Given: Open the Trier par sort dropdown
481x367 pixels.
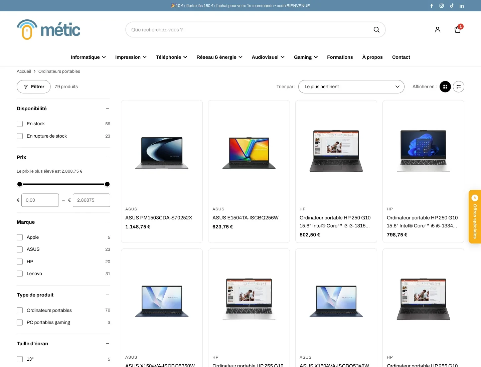Looking at the screenshot, I should tap(351, 87).
